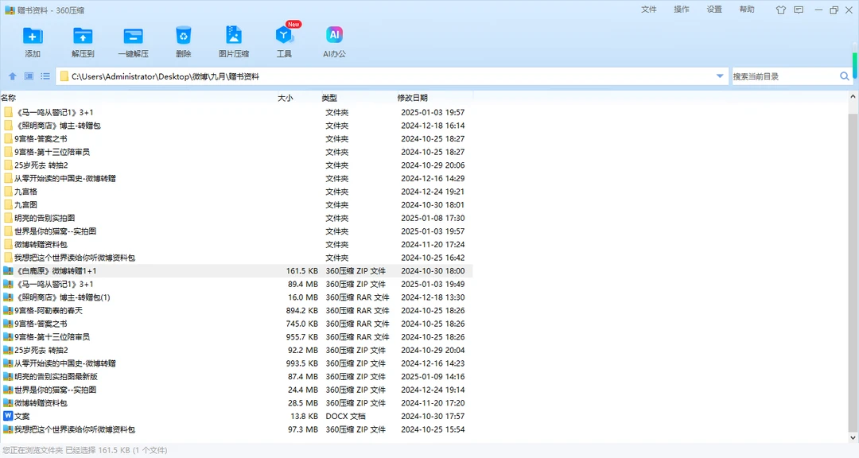This screenshot has width=859, height=458.
Task: Click the 删除 (Delete) trash icon
Action: click(x=183, y=36)
